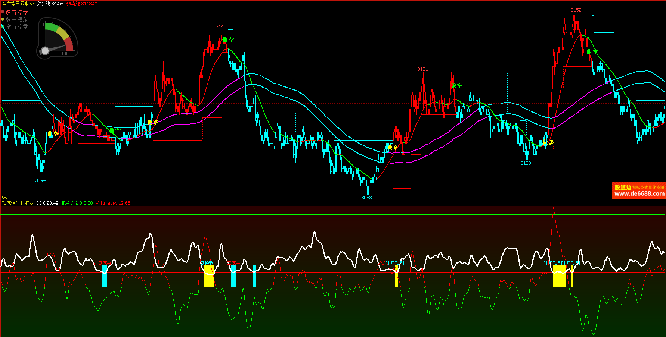666x337 pixels.
Task: Select the 趋势线 3113.26 readout
Action: (83, 4)
